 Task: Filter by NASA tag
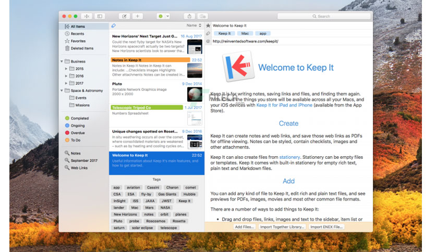(x=165, y=208)
